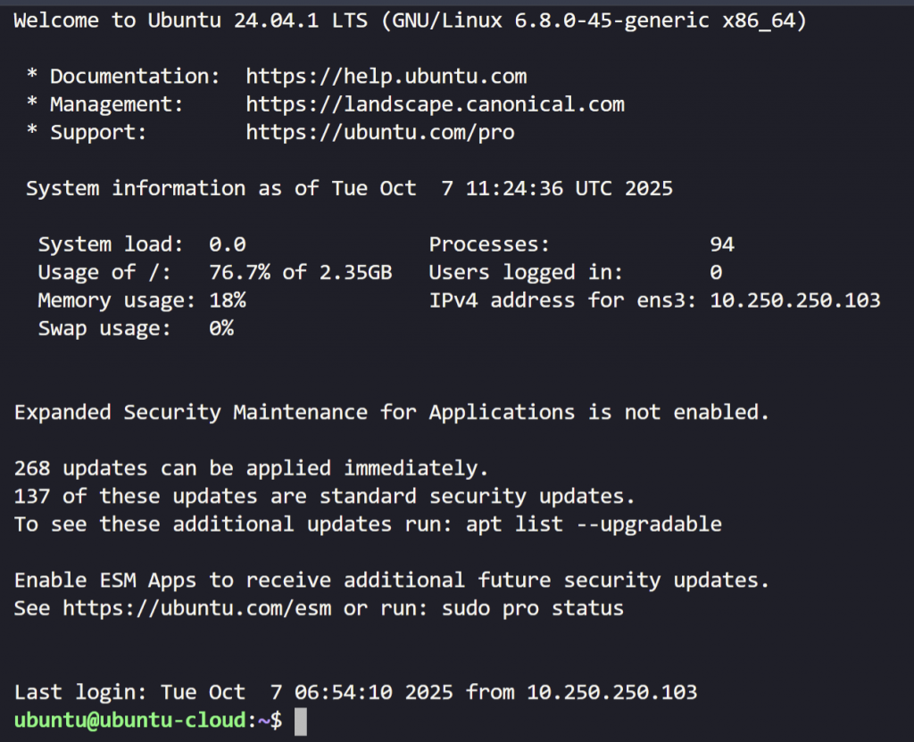Click the "sudo pro status" command text
914x742 pixels.
532,609
